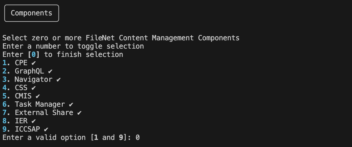Screen dimensions: 352x147
Task: Select the GraphQL option text
Action: pyautogui.click(x=29, y=71)
